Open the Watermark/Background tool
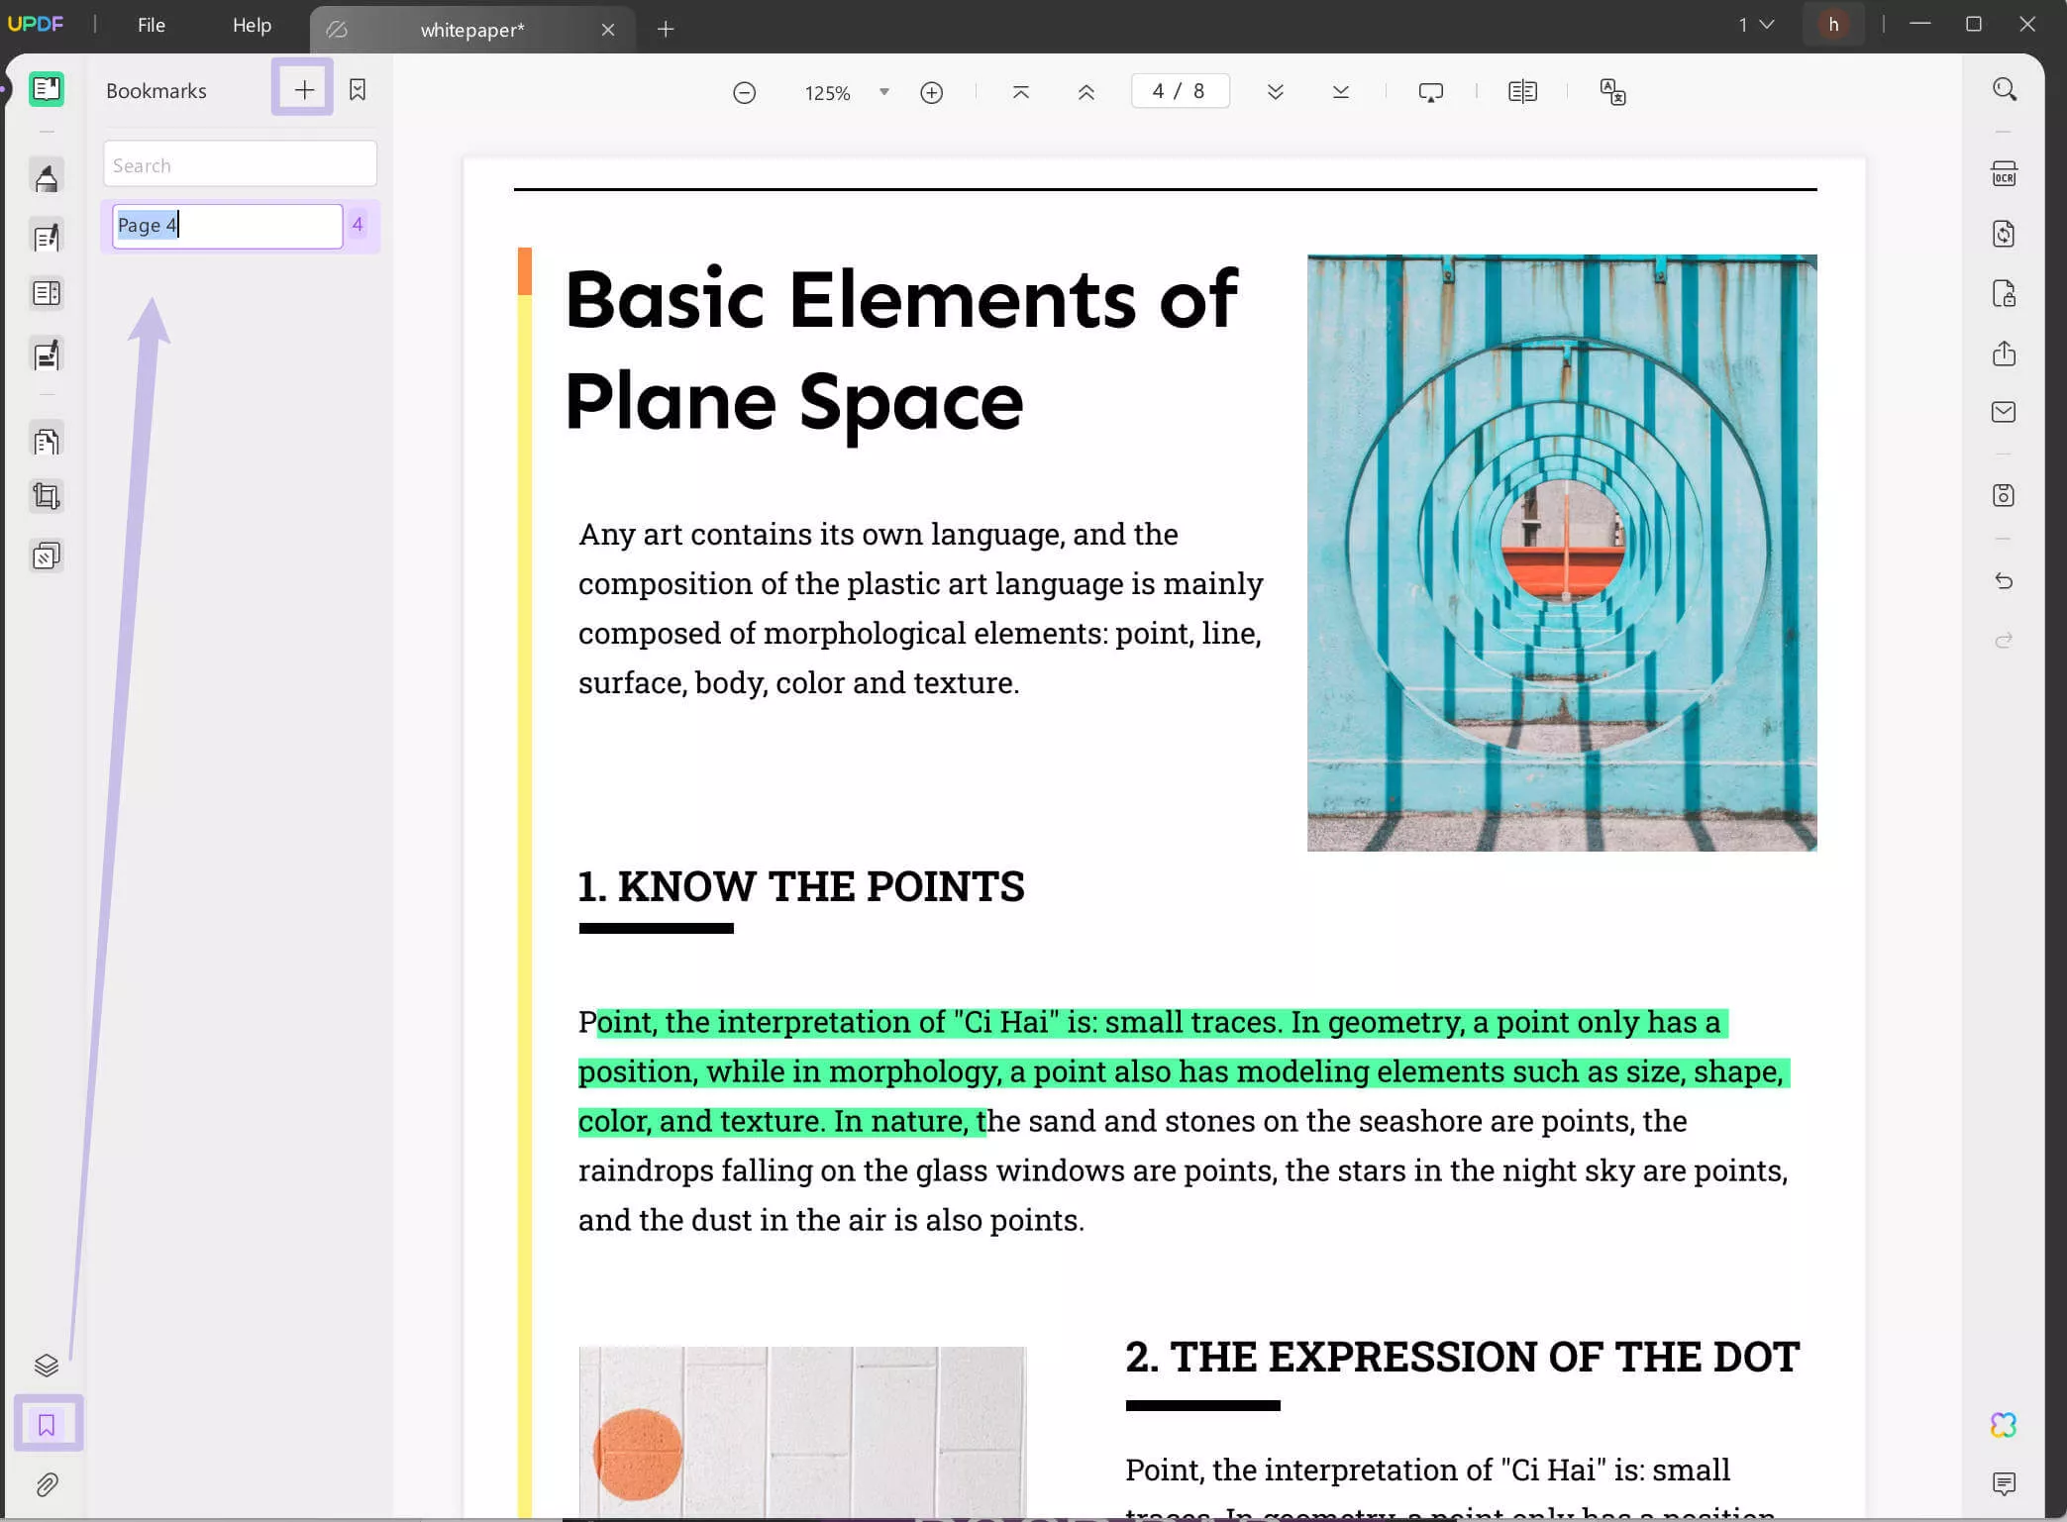Screen dimensions: 2067x1522 click(46, 556)
